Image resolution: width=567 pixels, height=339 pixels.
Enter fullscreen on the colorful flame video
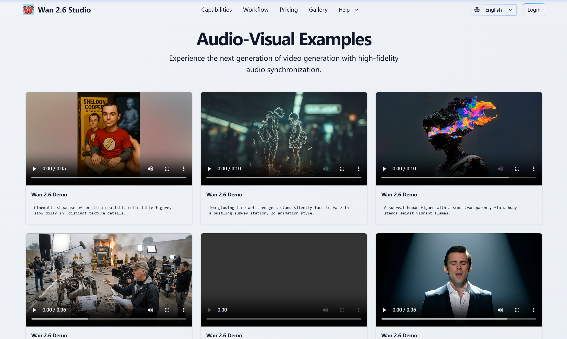tap(517, 169)
